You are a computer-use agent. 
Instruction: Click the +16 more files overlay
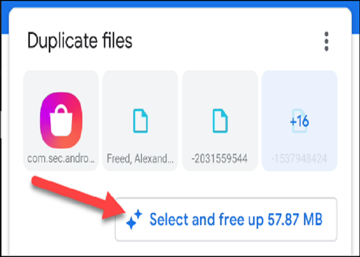coord(299,121)
